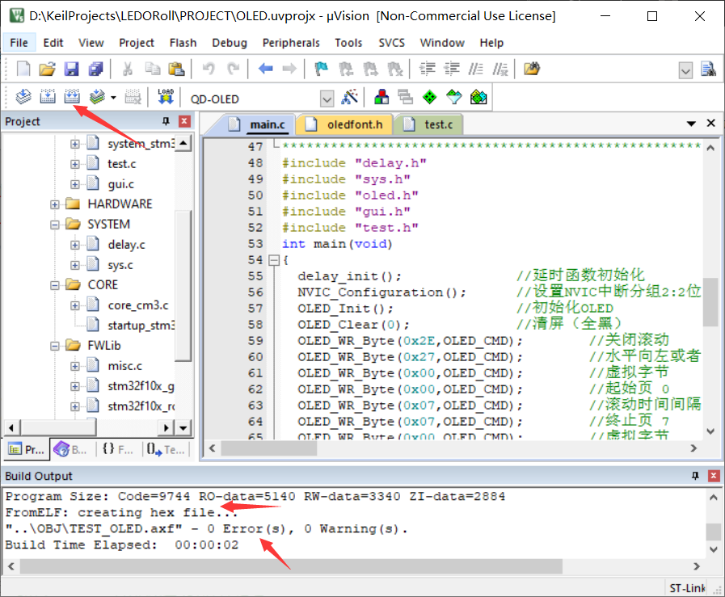Expand the misc.c tree node
Image resolution: width=725 pixels, height=597 pixels.
75,367
